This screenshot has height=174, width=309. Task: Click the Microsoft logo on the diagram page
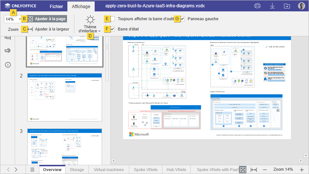click(x=139, y=134)
